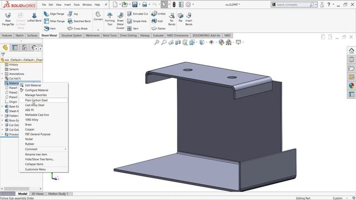Click the Forming Tool icon
Viewport: 356px width, 200px height.
[110, 19]
